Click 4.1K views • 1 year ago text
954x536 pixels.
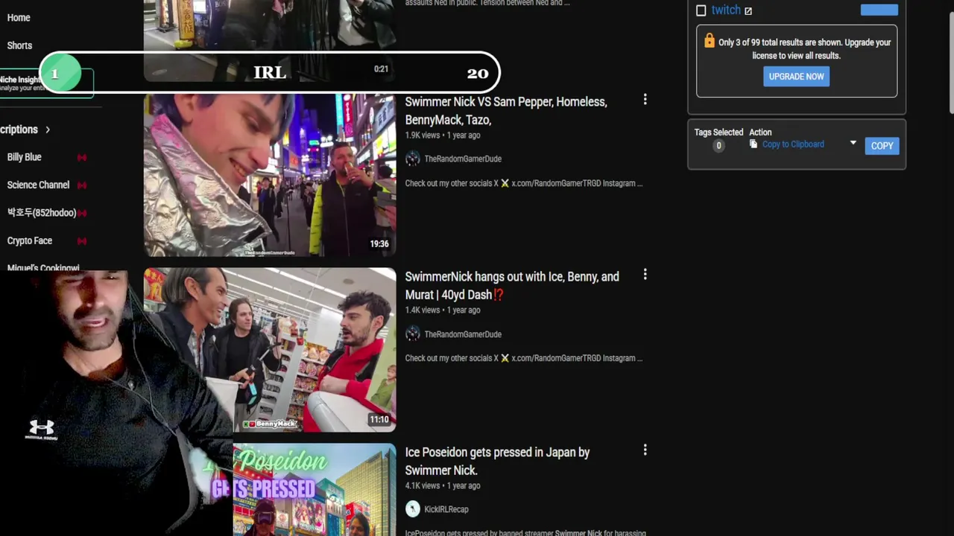pos(443,485)
